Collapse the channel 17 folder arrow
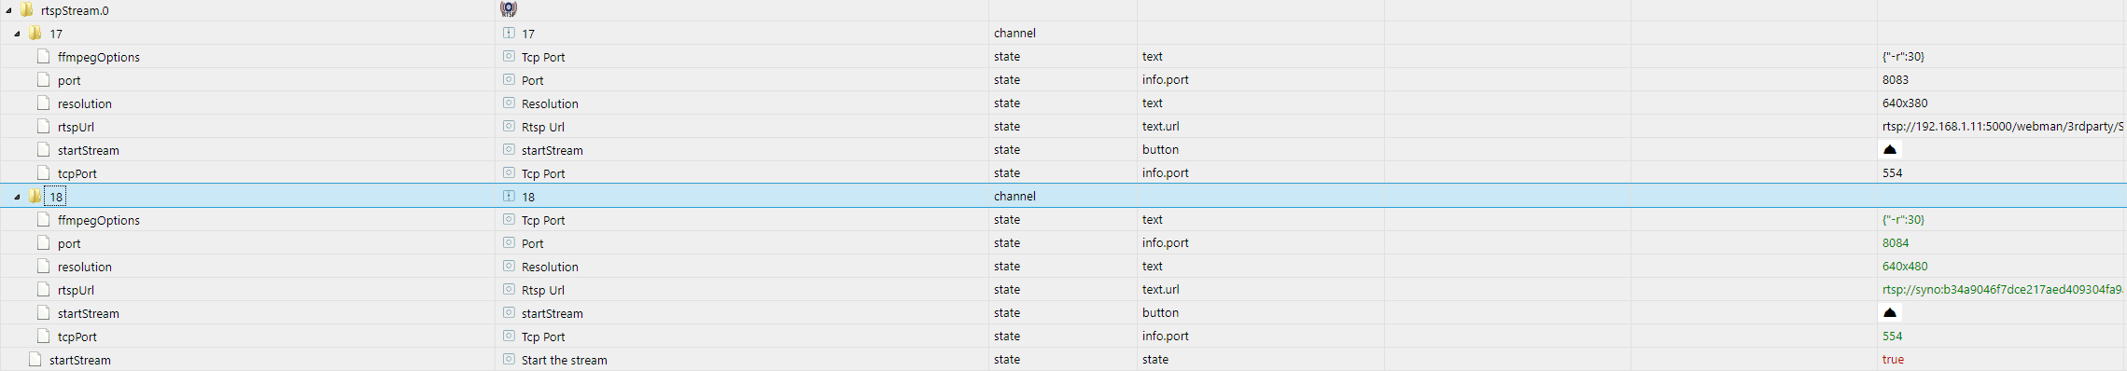This screenshot has height=371, width=2127. click(17, 34)
